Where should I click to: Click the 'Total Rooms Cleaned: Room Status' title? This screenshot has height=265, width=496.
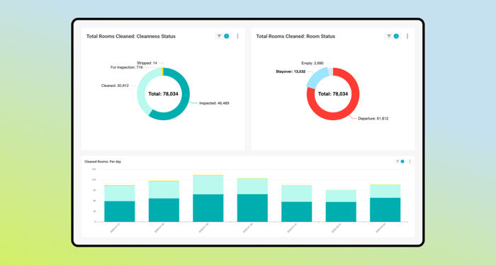pos(295,36)
